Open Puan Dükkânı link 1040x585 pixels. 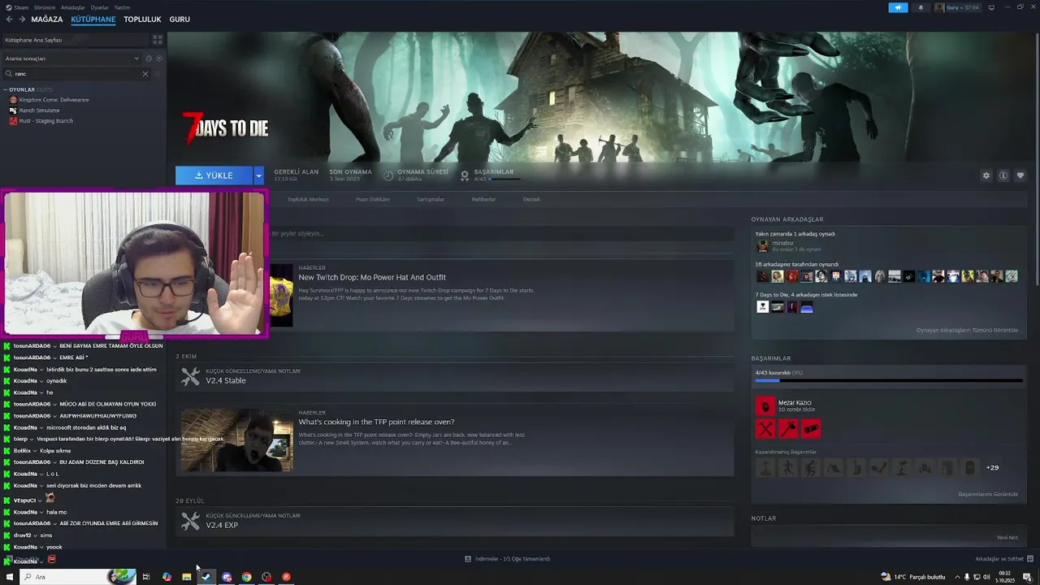[373, 199]
